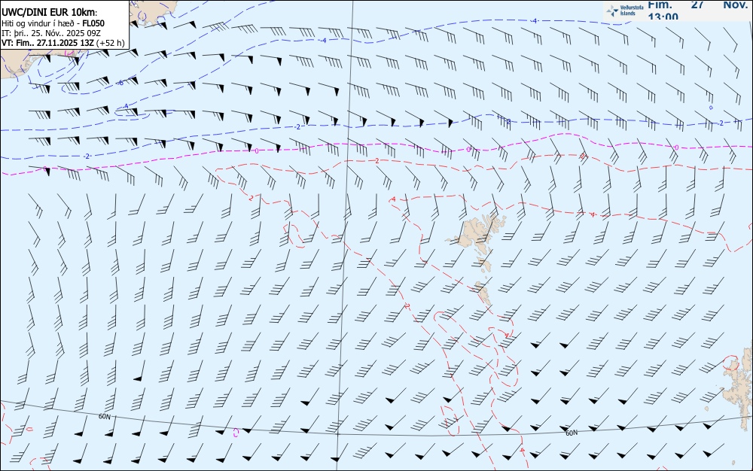Click the "Nóv." month label in the header
This screenshot has width=753, height=471.
tap(735, 5)
